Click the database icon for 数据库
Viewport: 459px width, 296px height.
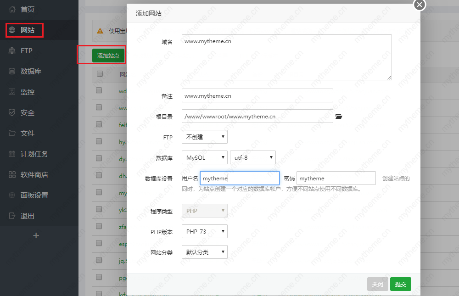point(12,71)
